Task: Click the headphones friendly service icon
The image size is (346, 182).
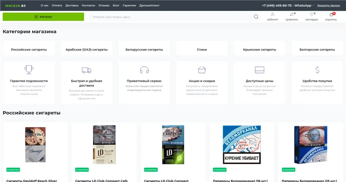Action: click(144, 70)
